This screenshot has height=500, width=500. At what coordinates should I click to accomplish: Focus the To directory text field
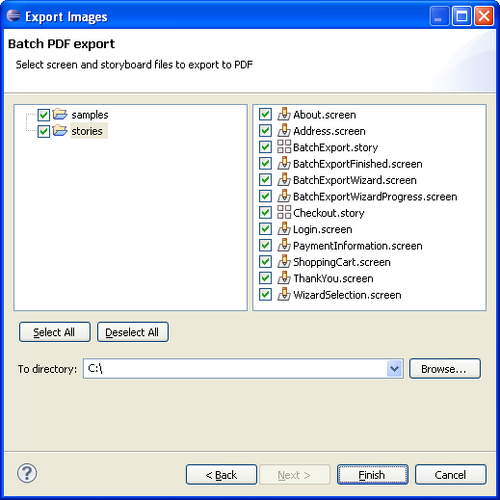point(235,369)
